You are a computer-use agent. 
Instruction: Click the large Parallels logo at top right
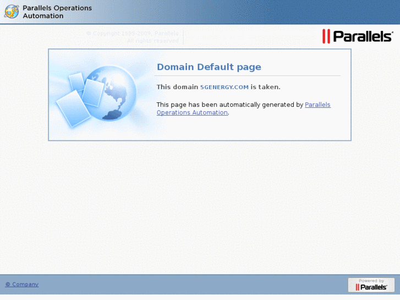[358, 36]
